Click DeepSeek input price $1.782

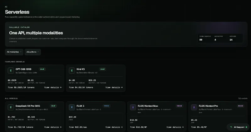click(x=11, y=117)
